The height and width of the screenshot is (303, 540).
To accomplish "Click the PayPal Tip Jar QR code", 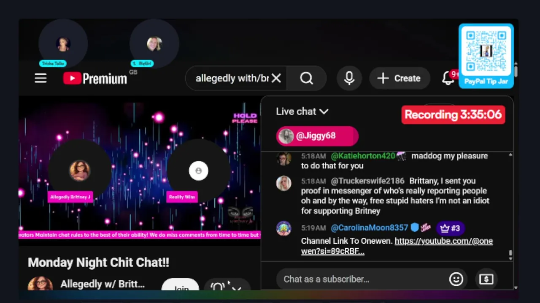I will tap(486, 52).
